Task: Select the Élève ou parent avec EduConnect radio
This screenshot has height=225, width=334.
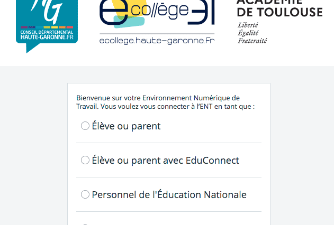Action: point(85,160)
